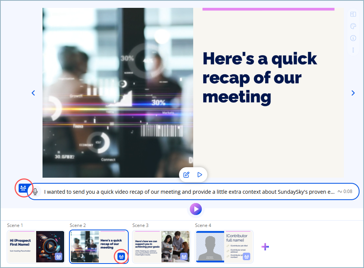Image resolution: width=364 pixels, height=268 pixels.
Task: Click the presenter icon on Scene 1 thumbnail
Action: tap(58, 256)
